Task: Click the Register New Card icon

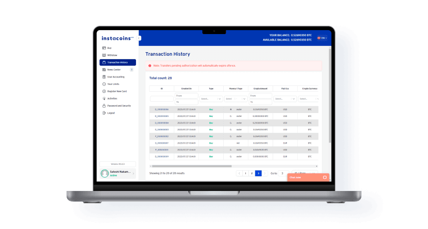Action: pyautogui.click(x=104, y=91)
